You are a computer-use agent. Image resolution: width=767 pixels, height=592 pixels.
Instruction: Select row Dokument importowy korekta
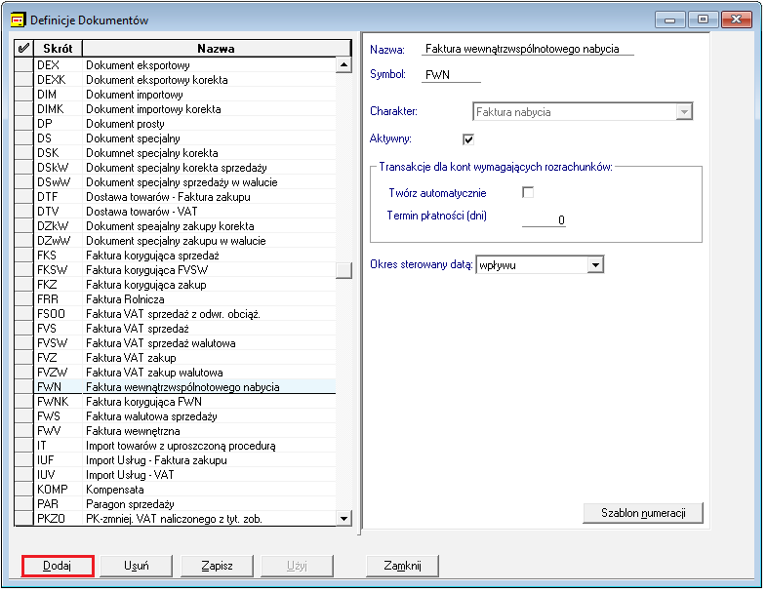[x=184, y=109]
